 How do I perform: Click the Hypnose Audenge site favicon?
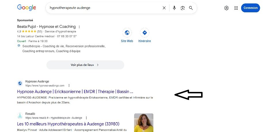pyautogui.click(x=20, y=83)
